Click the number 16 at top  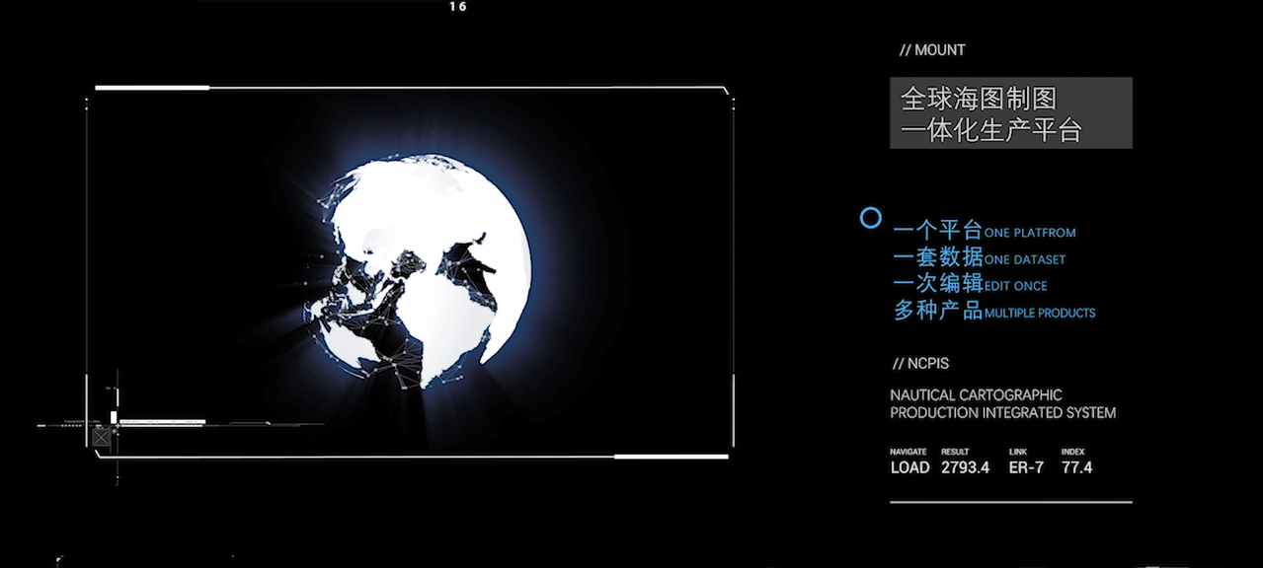pyautogui.click(x=457, y=7)
